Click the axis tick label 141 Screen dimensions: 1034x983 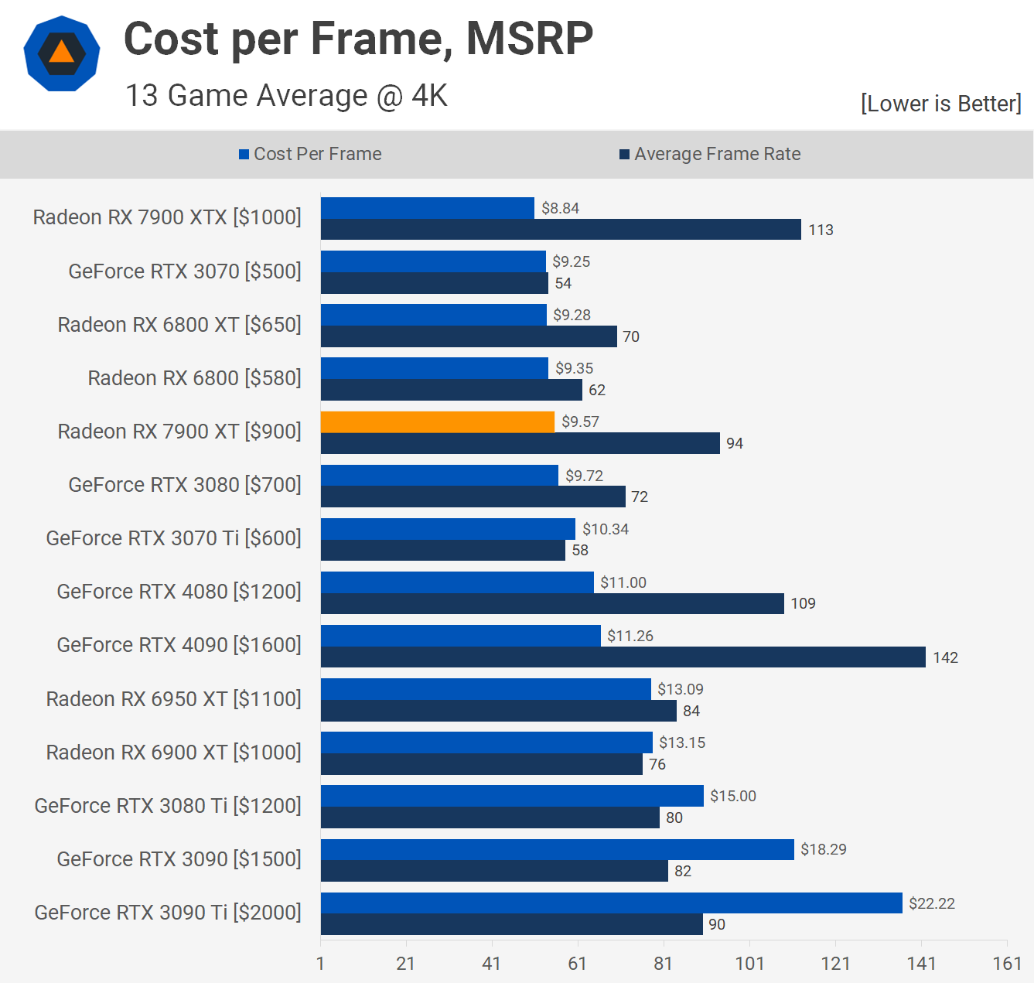[x=921, y=964]
